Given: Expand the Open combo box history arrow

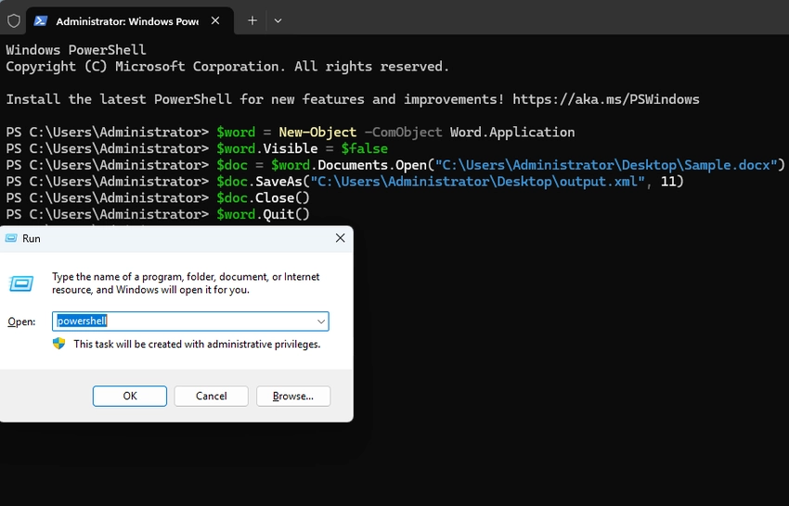Looking at the screenshot, I should [320, 321].
